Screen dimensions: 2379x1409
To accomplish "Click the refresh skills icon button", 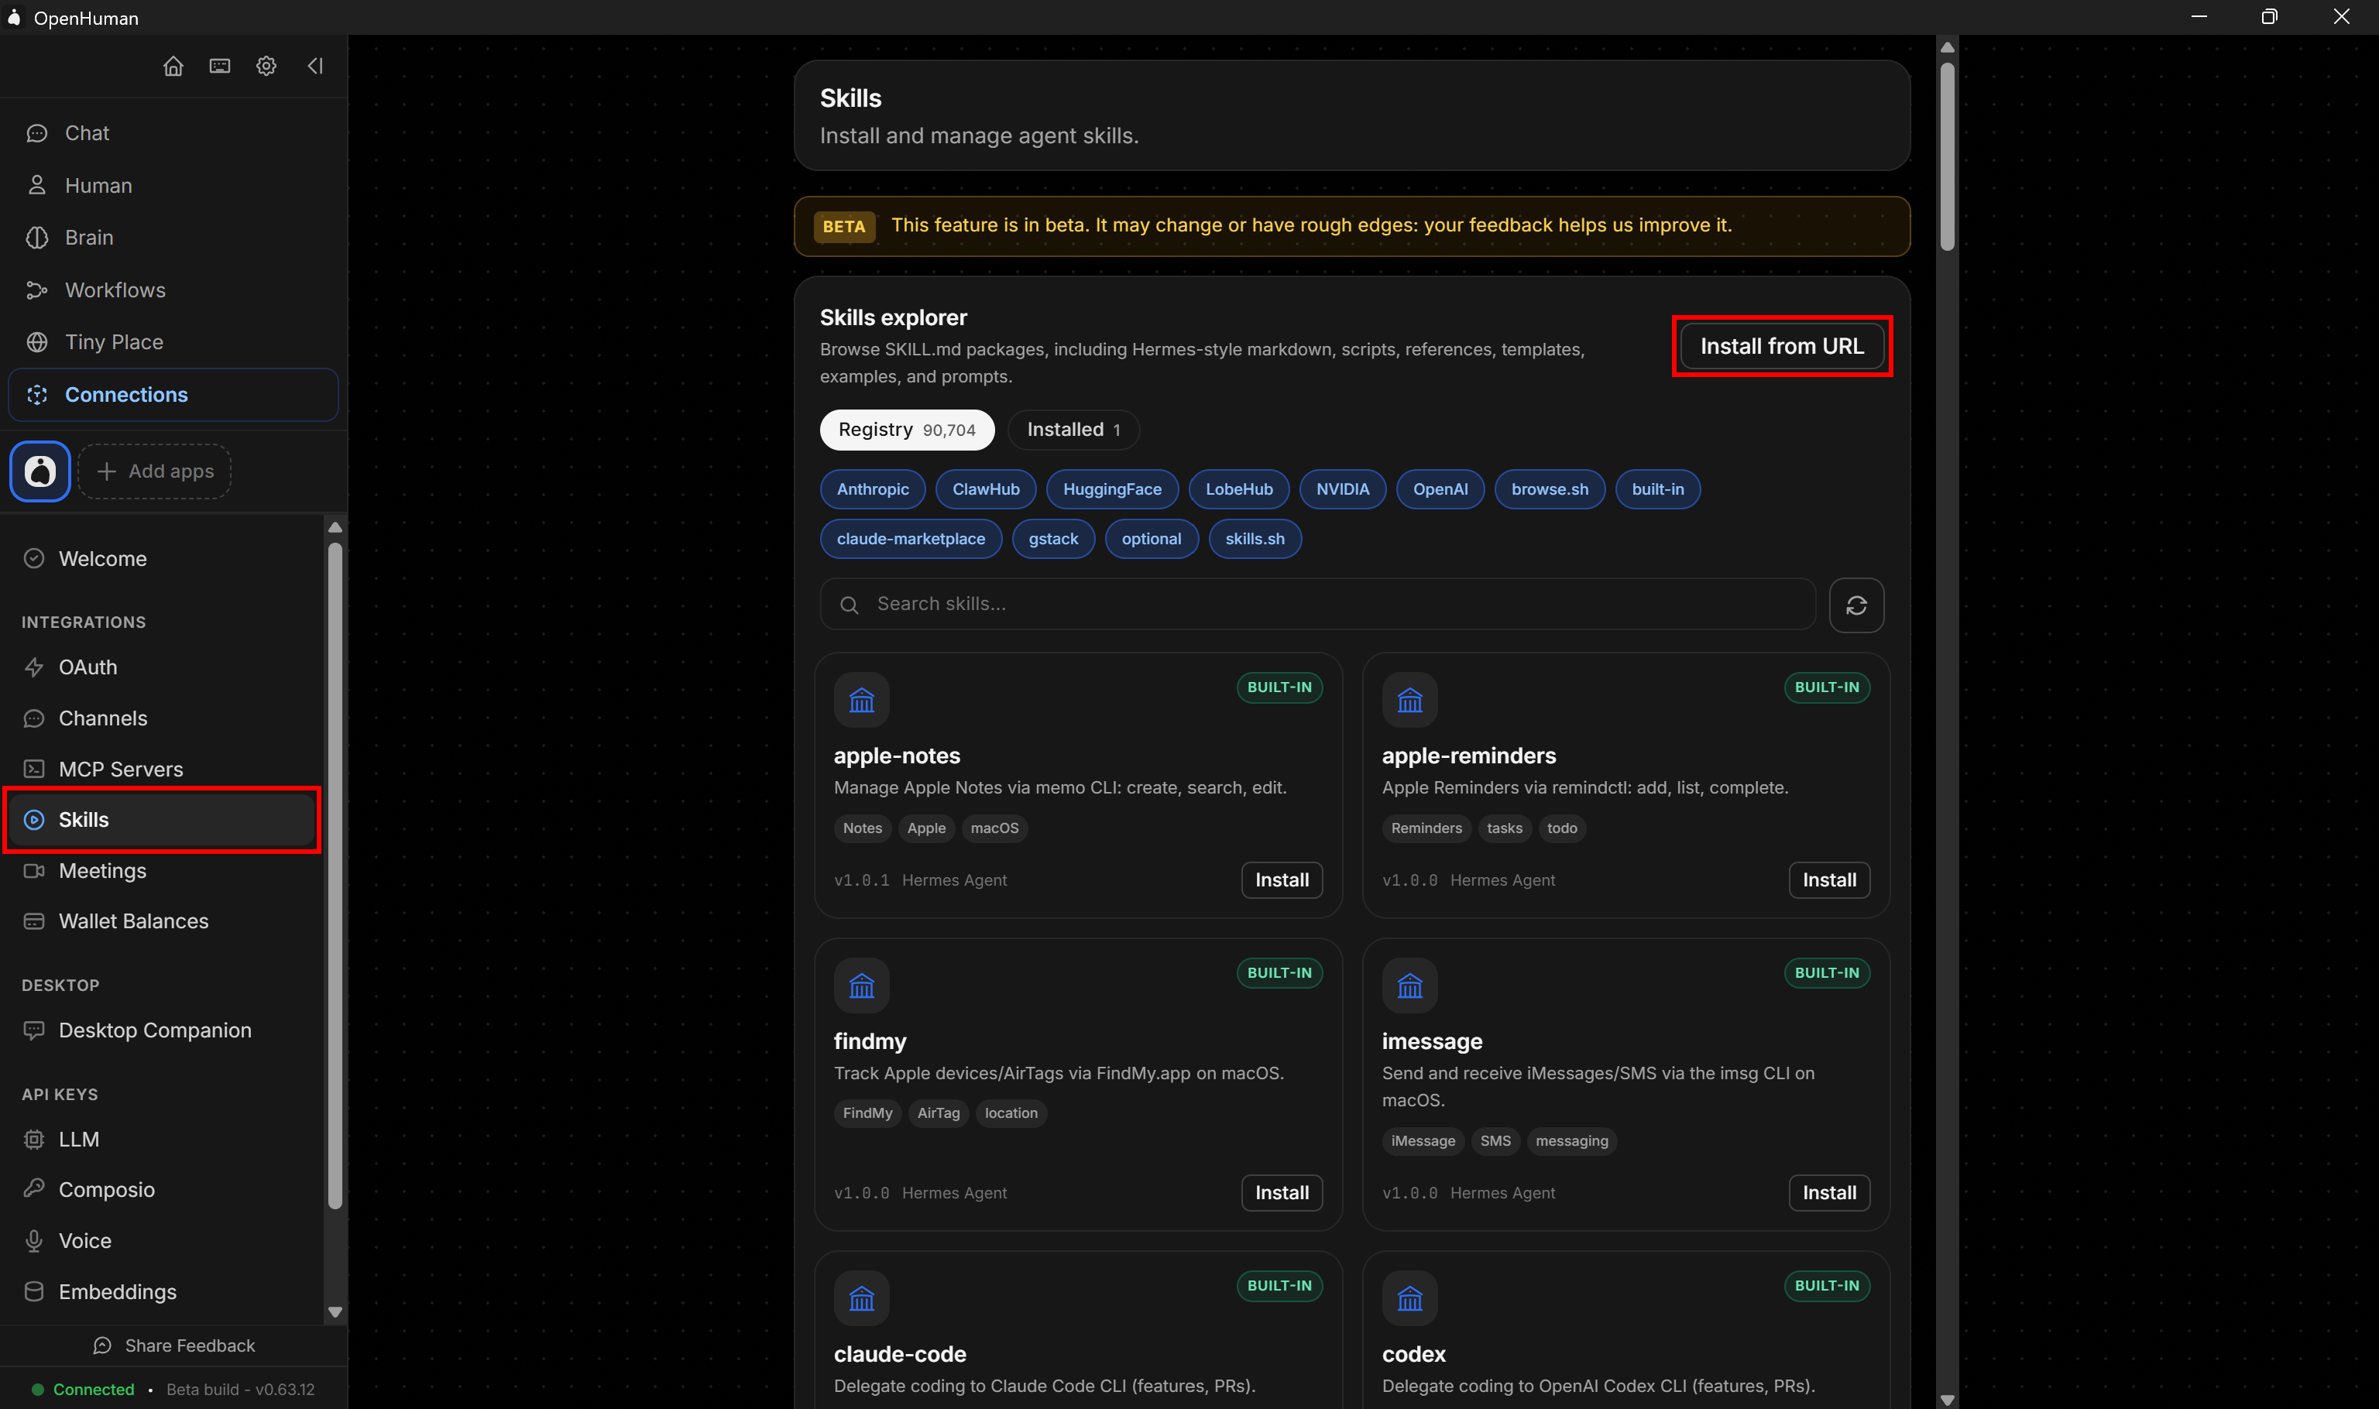I will [1855, 605].
